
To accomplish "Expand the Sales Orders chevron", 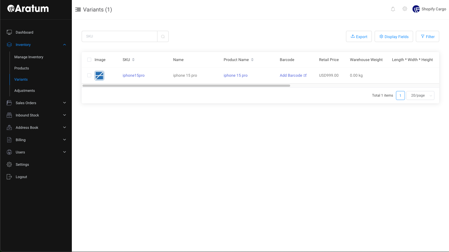I will click(65, 103).
